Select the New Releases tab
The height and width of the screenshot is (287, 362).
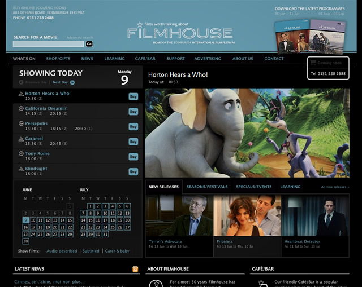click(x=163, y=187)
